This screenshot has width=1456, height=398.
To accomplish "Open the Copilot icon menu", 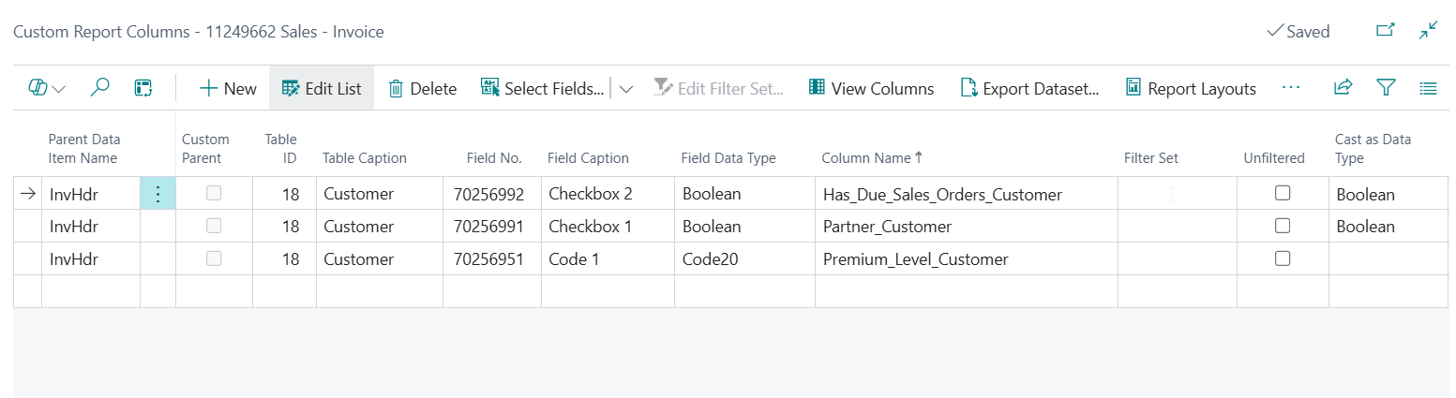I will click(x=46, y=88).
